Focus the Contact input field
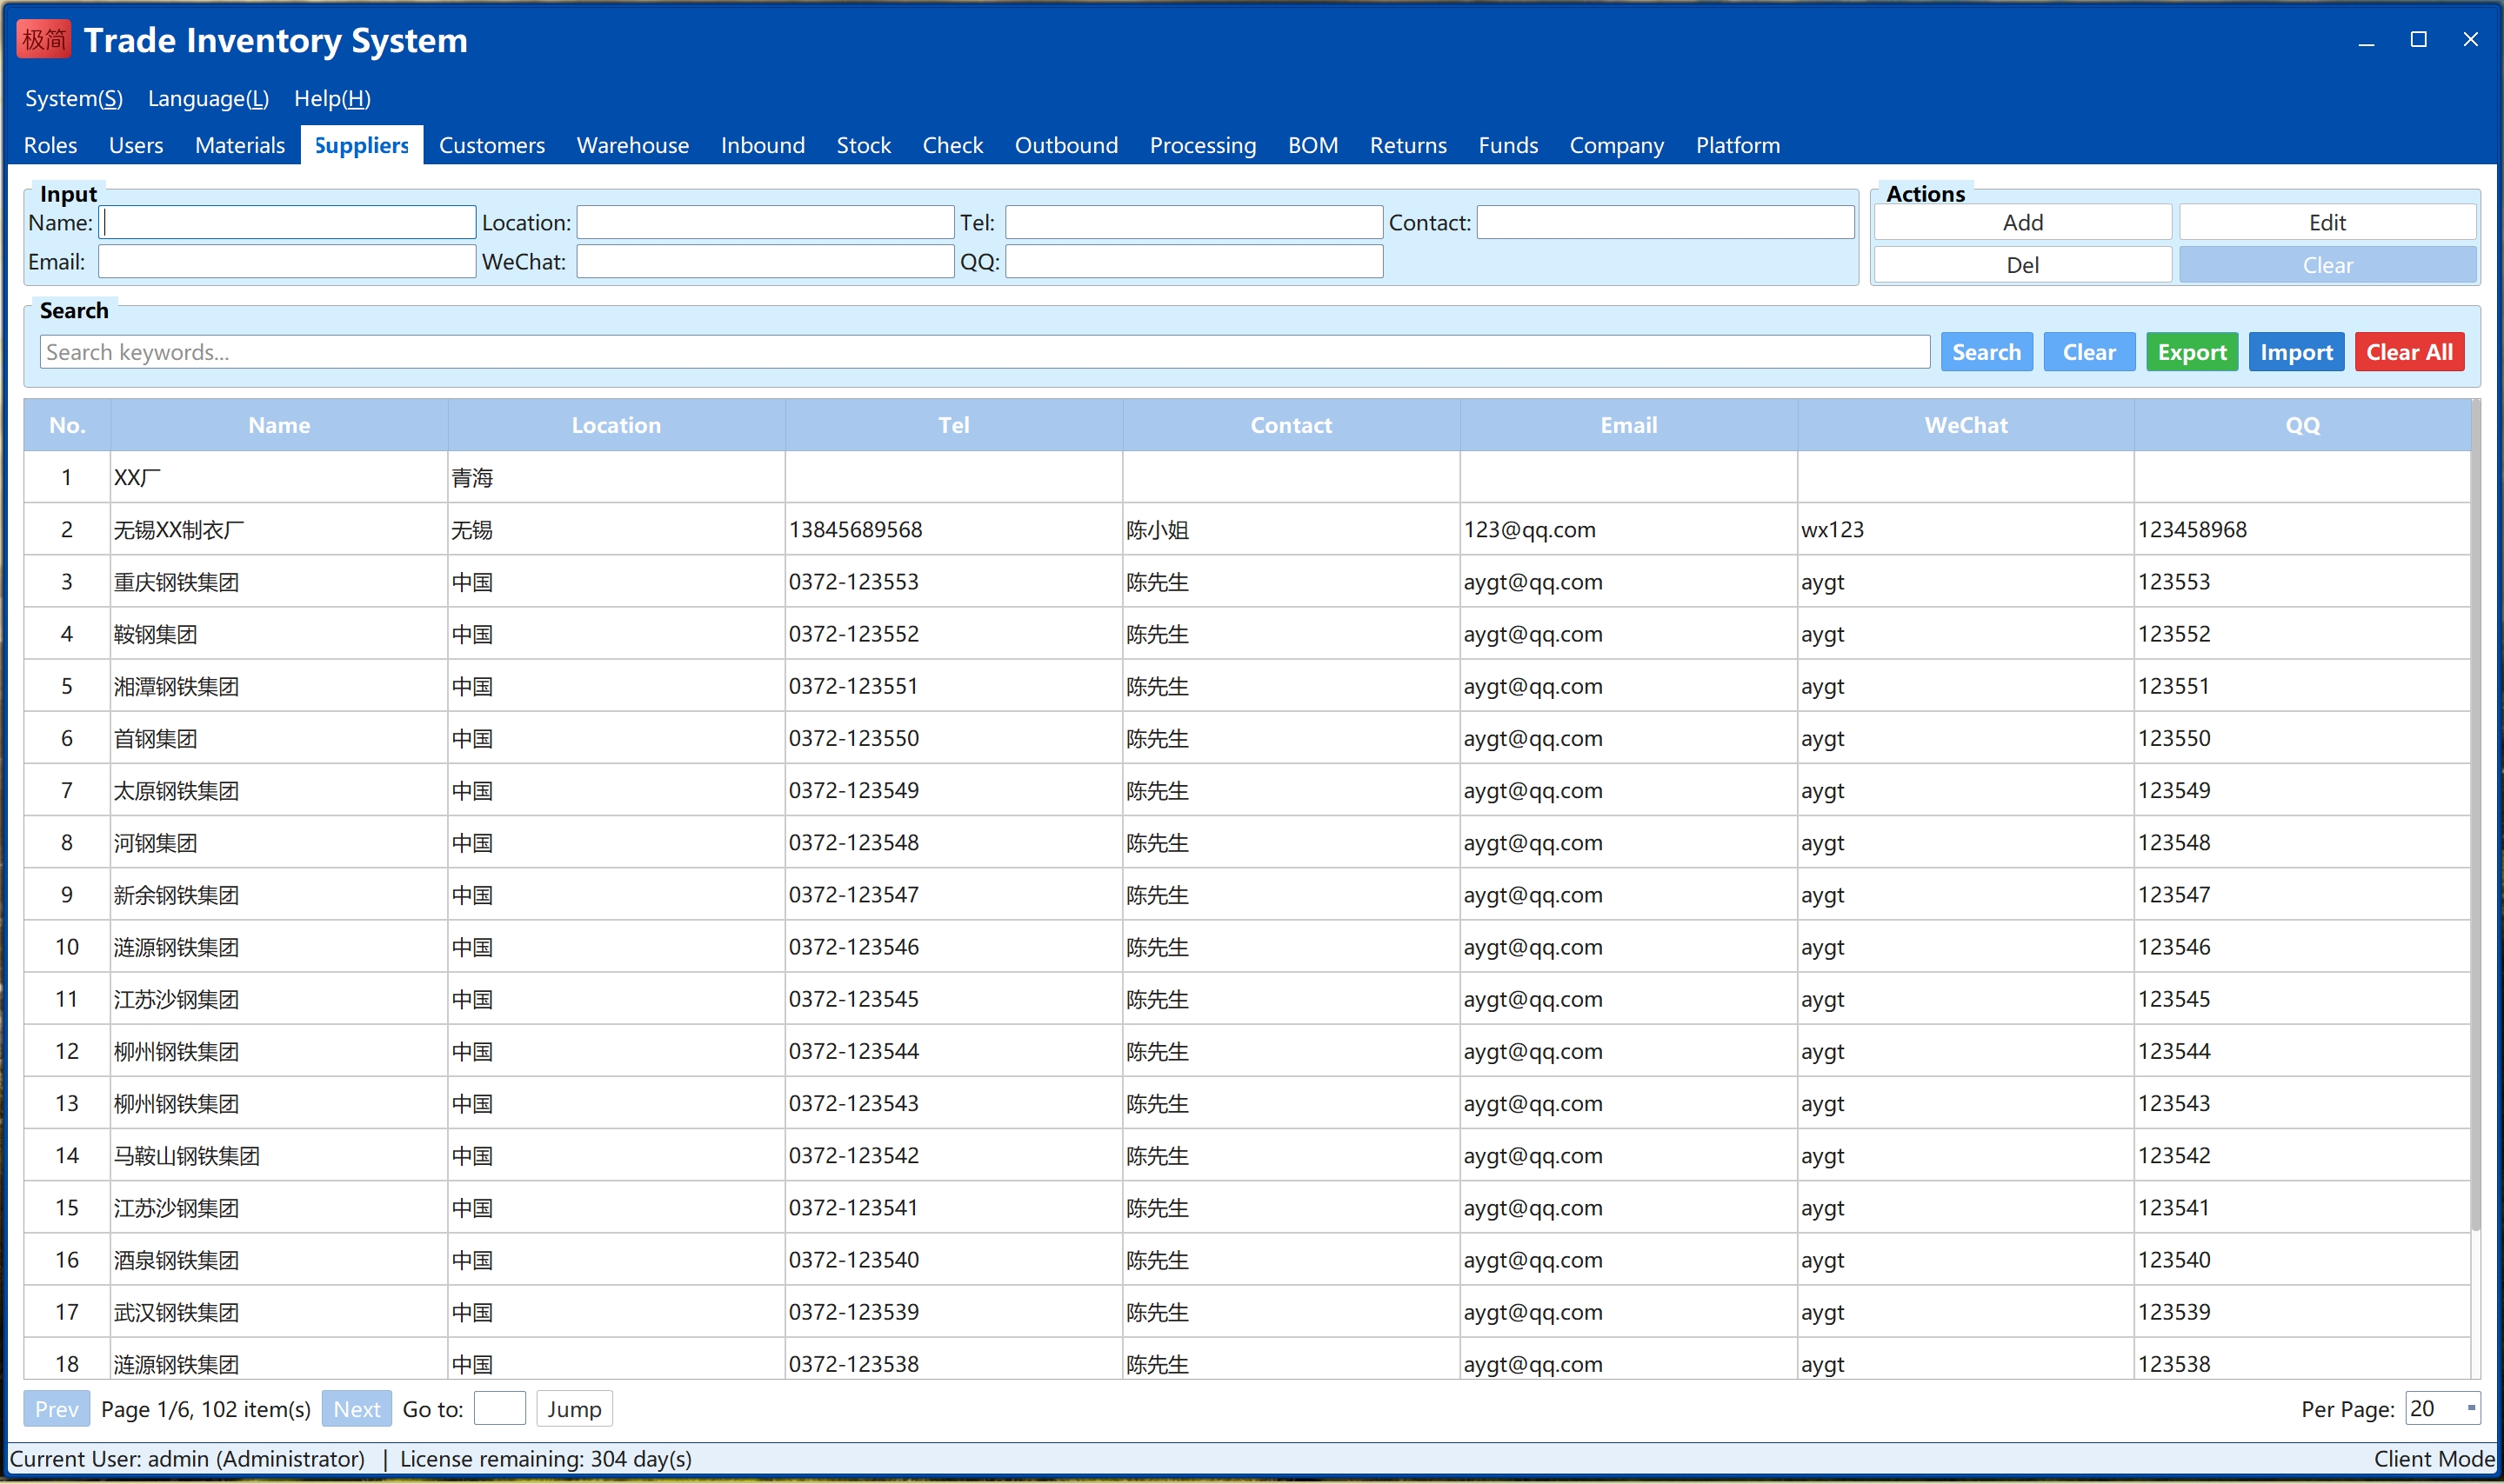The width and height of the screenshot is (2504, 1484). tap(1666, 222)
